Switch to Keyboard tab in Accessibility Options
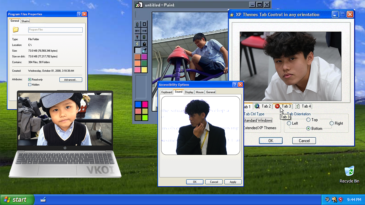The width and height of the screenshot is (365, 205). [167, 92]
